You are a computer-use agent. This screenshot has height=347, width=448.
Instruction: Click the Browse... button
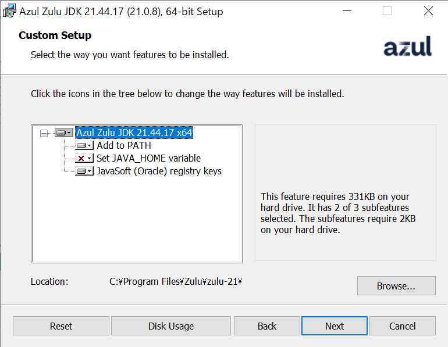click(x=396, y=285)
